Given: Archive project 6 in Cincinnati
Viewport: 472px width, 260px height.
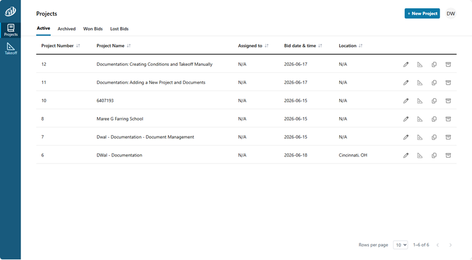Looking at the screenshot, I should (x=448, y=155).
